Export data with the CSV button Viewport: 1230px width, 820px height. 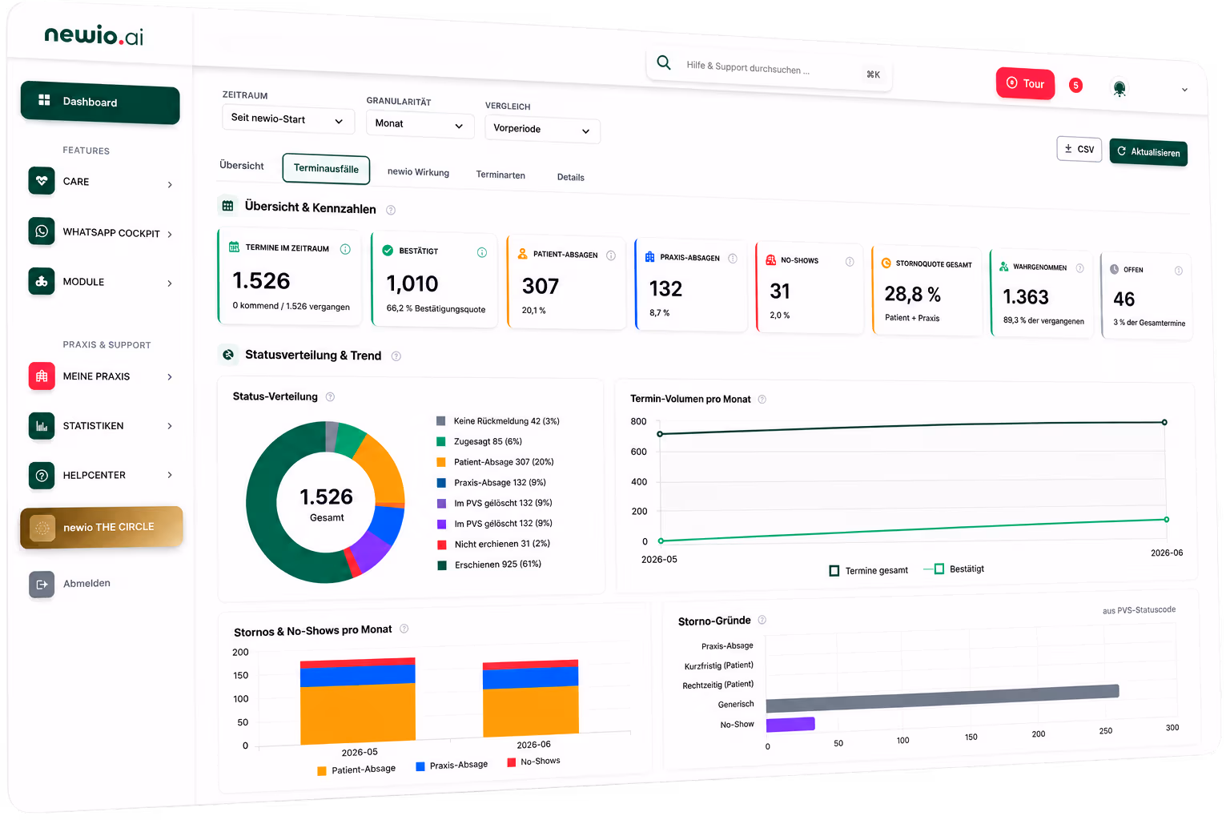tap(1079, 149)
